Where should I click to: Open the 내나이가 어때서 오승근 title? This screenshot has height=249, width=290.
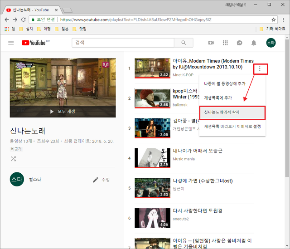point(198,151)
